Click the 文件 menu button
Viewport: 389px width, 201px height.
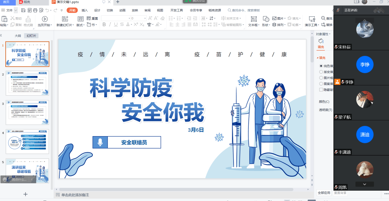pos(7,10)
